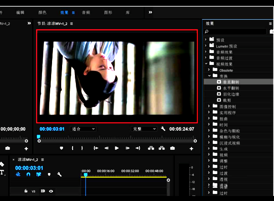Switch to the 颜色 workspace tab
274x201 pixels.
[x=42, y=12]
